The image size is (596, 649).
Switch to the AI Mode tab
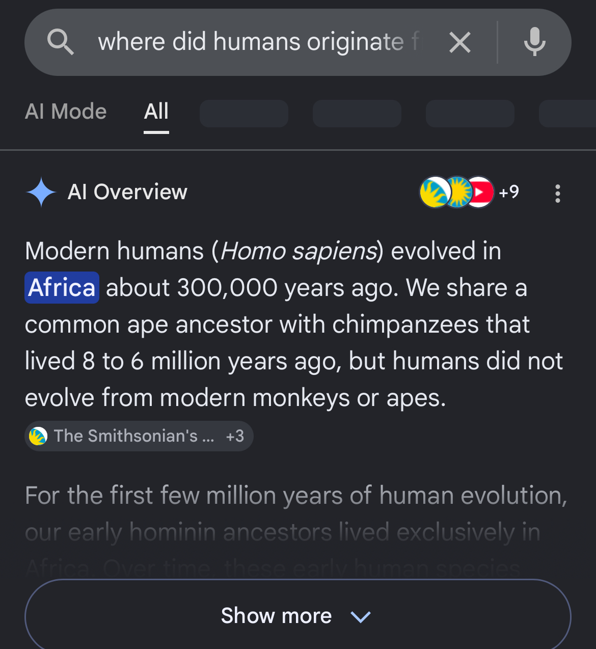66,112
